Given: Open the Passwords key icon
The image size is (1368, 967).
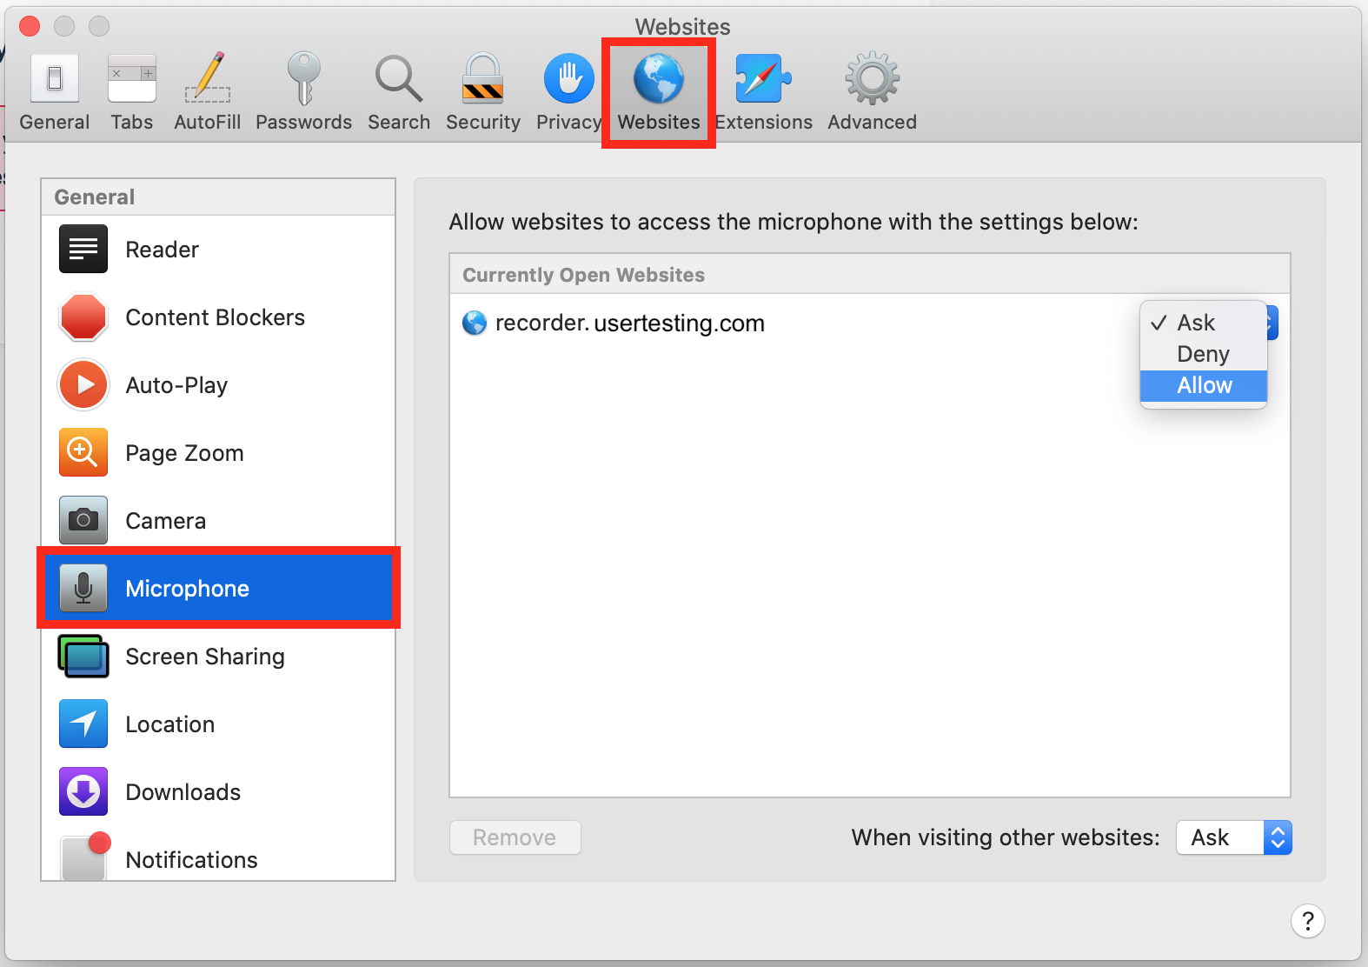Looking at the screenshot, I should tap(304, 78).
